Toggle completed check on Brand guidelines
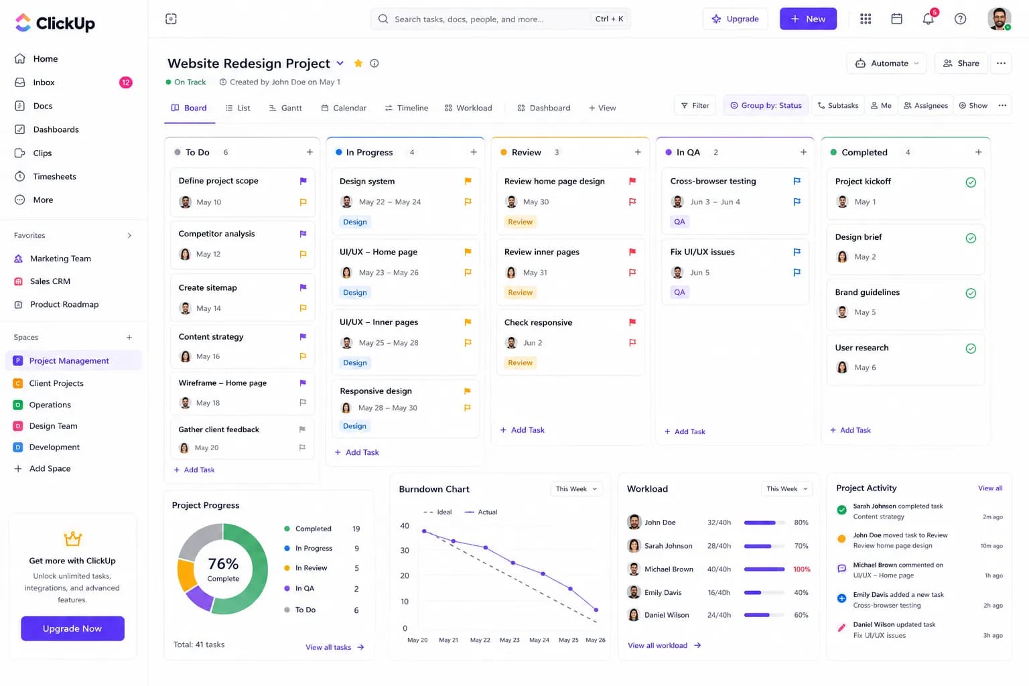 pos(971,293)
